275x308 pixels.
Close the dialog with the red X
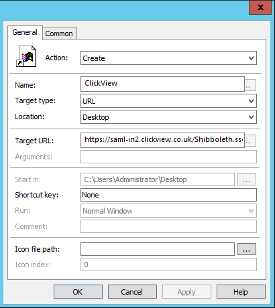click(x=260, y=7)
